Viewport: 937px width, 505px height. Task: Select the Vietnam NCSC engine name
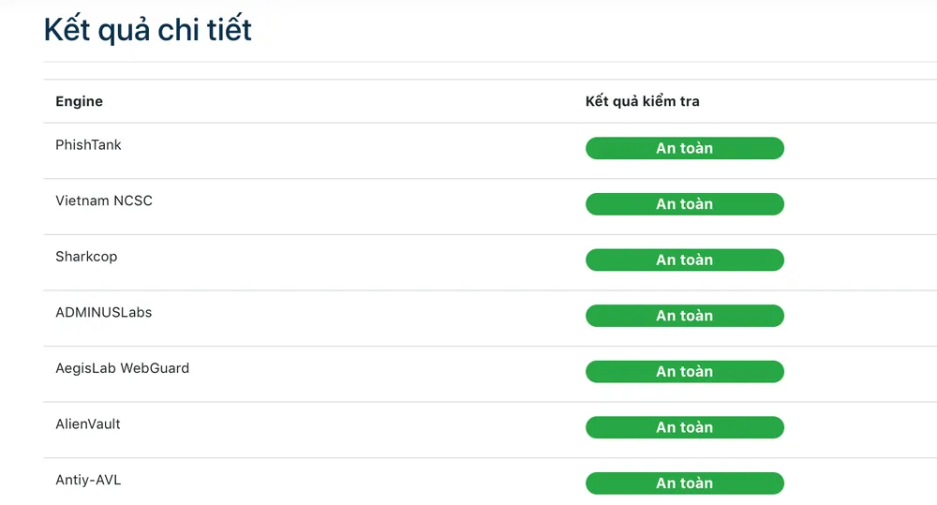[x=103, y=201]
